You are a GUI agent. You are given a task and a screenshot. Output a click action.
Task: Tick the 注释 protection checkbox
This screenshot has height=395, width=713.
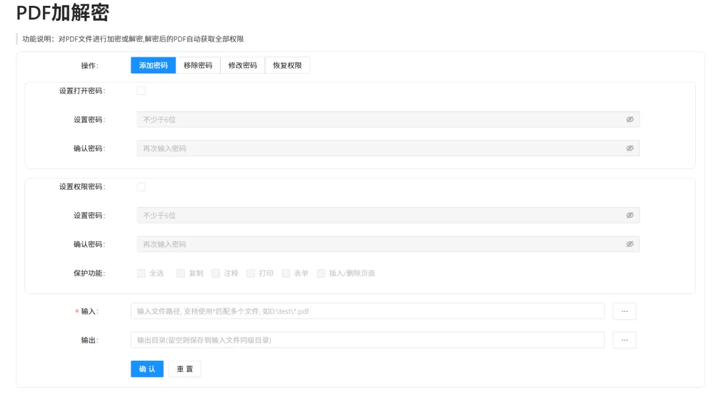click(x=216, y=273)
